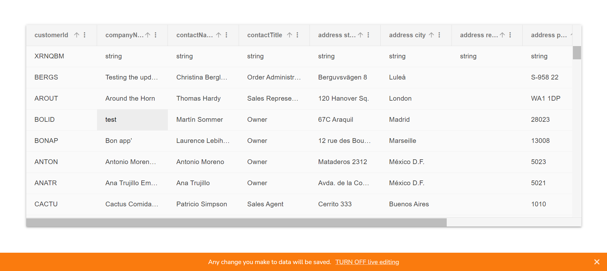The height and width of the screenshot is (271, 607).
Task: Open the customerId column options menu
Action: point(85,35)
